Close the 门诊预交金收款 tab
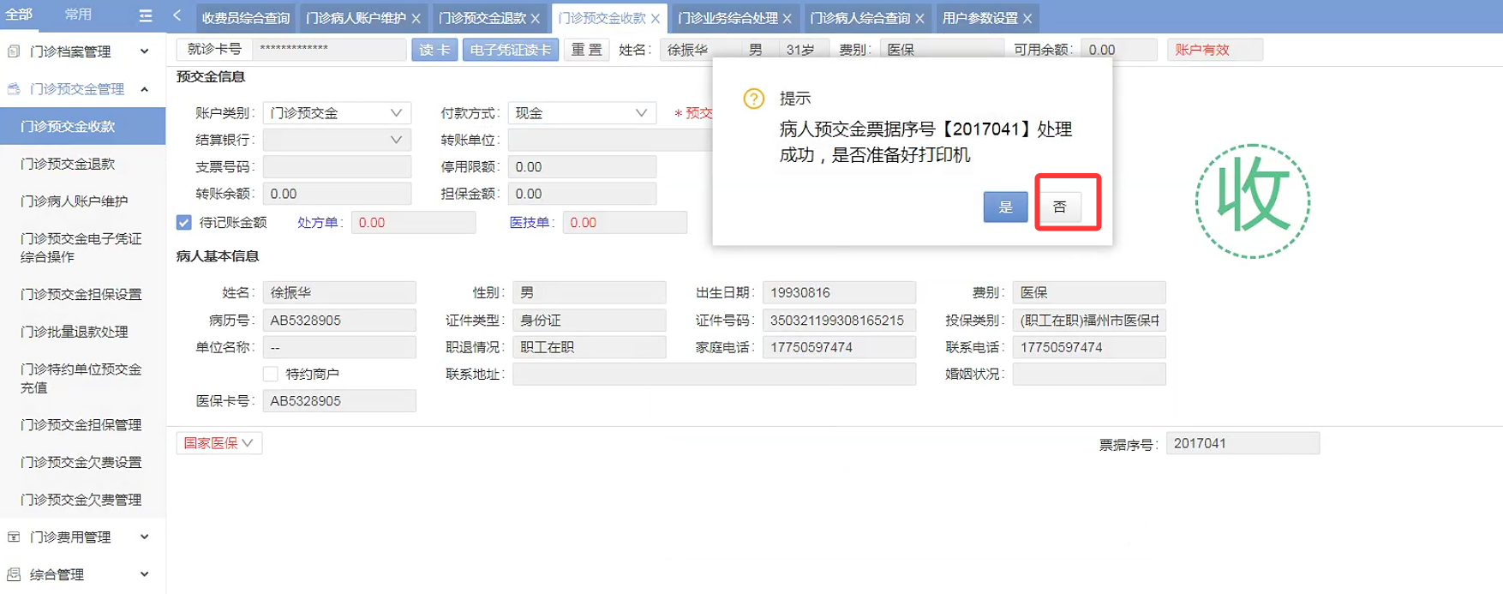Image resolution: width=1503 pixels, height=594 pixels. pos(656,18)
